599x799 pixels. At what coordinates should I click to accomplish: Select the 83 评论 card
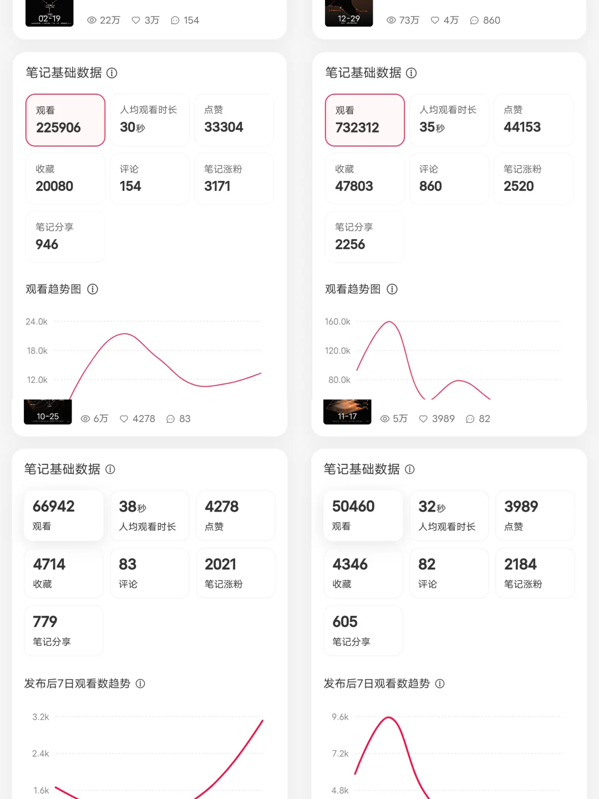tap(150, 573)
